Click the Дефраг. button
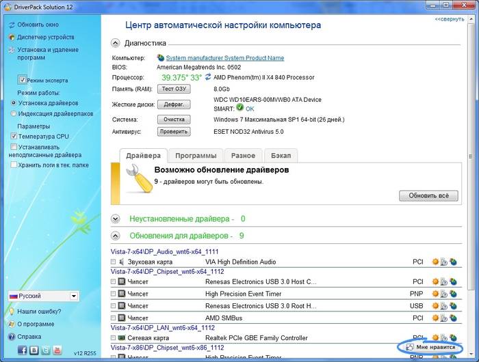 [174, 105]
